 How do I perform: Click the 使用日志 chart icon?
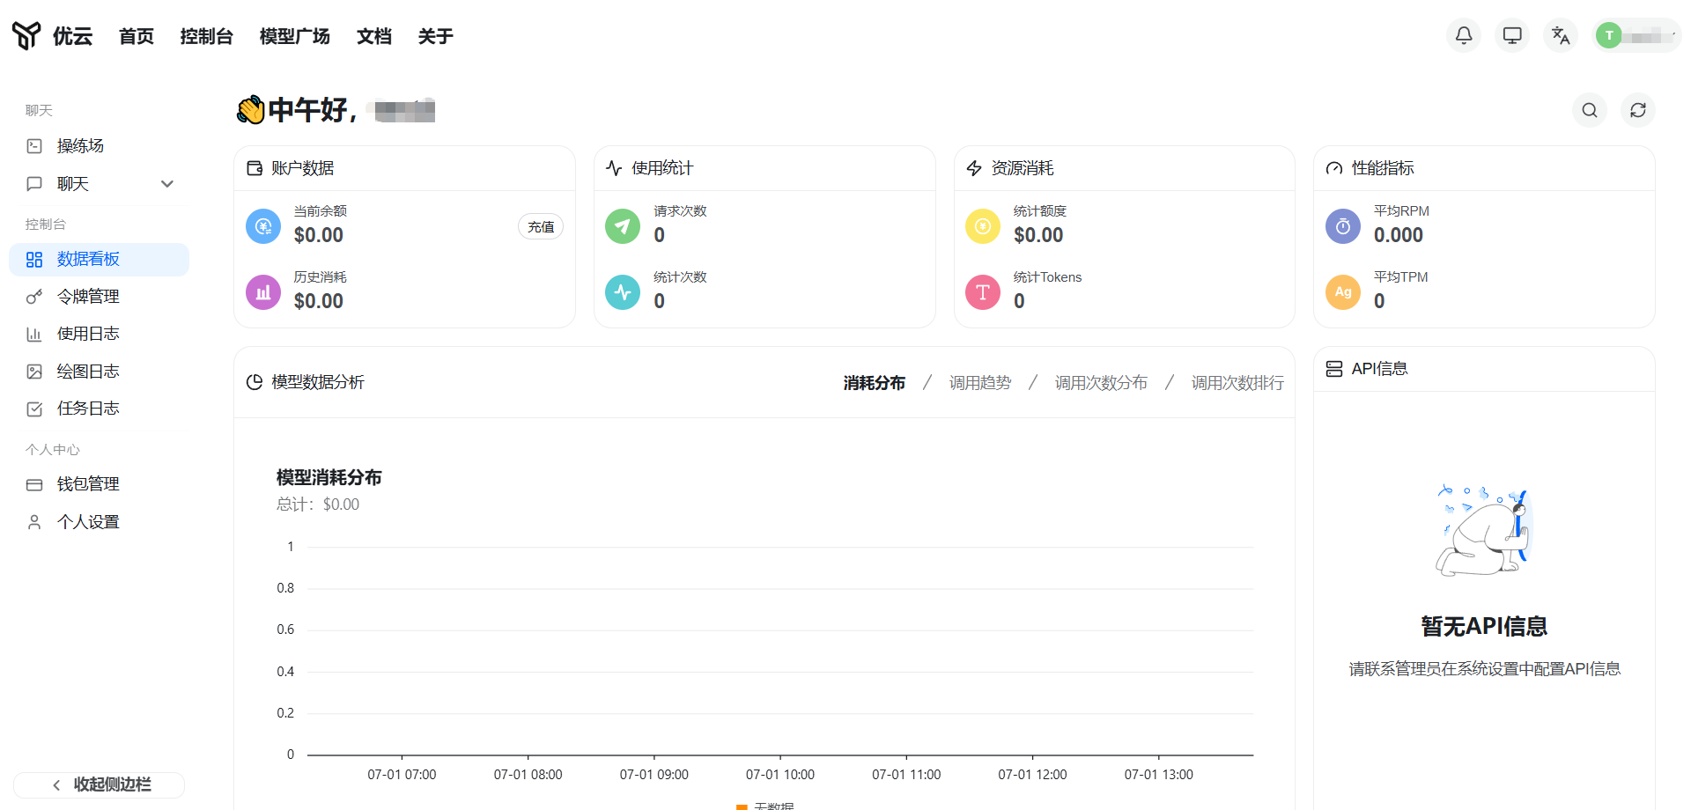[x=34, y=335]
